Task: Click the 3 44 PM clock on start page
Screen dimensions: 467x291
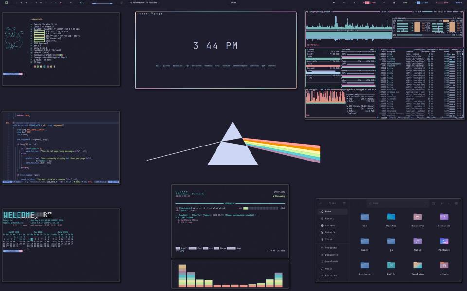Action: coord(216,46)
